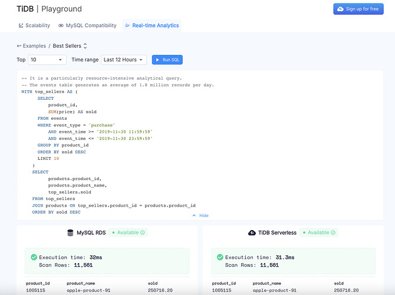Click the info icon in TiDB Serverless Available badge

pyautogui.click(x=333, y=232)
